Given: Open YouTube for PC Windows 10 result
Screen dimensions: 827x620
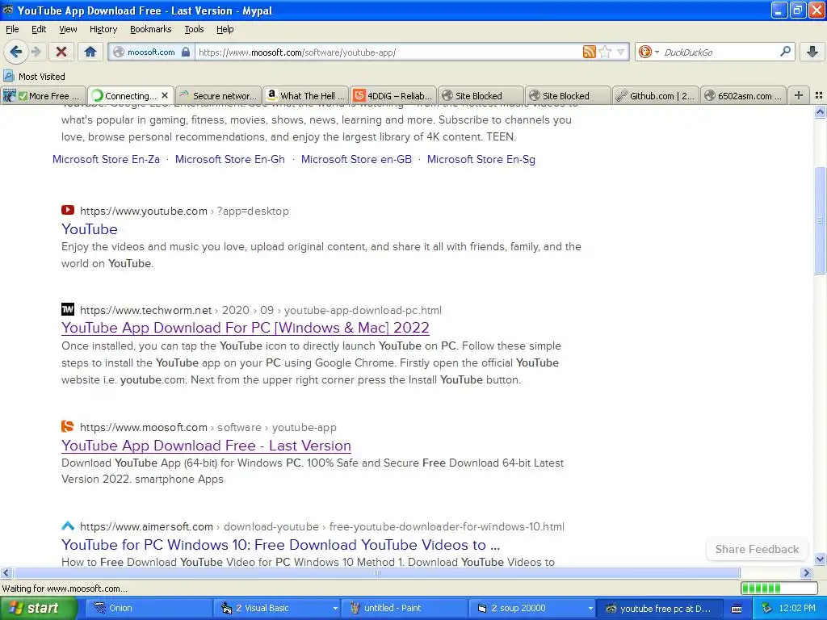Looking at the screenshot, I should pos(280,545).
